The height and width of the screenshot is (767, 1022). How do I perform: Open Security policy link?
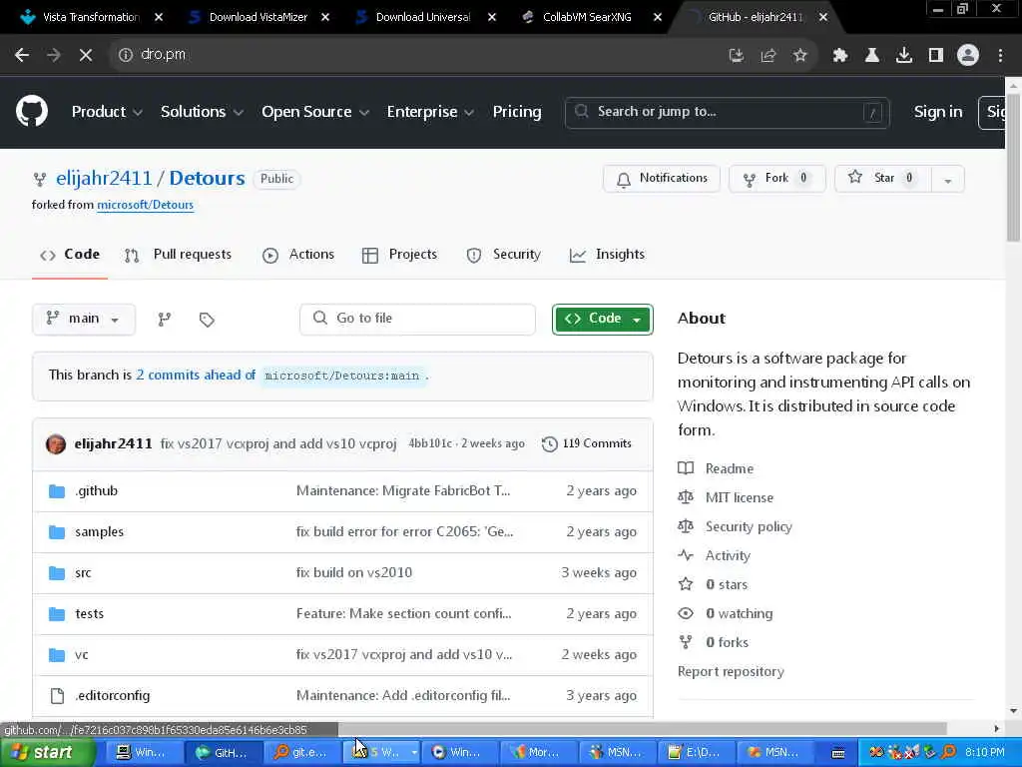pyautogui.click(x=749, y=527)
